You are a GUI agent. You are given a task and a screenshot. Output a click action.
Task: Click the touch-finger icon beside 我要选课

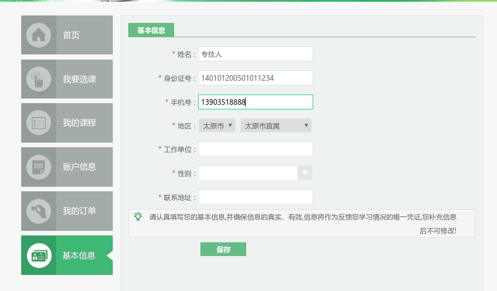[39, 79]
